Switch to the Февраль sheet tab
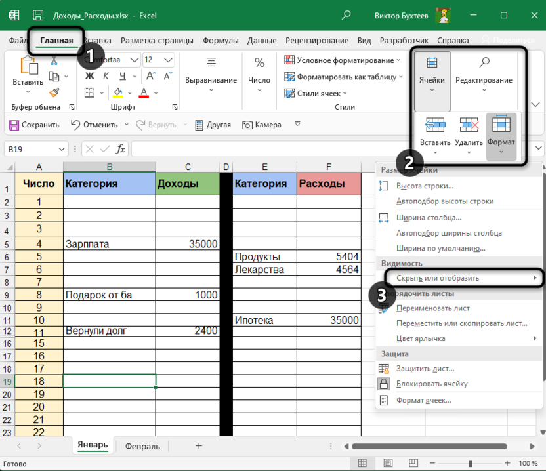 coord(142,446)
